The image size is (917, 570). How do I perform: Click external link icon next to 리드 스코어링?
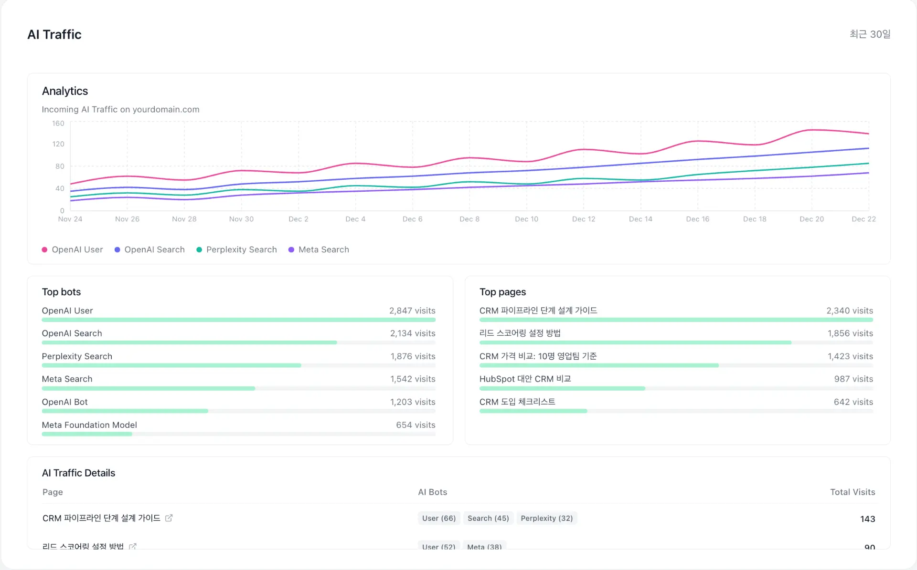(133, 546)
